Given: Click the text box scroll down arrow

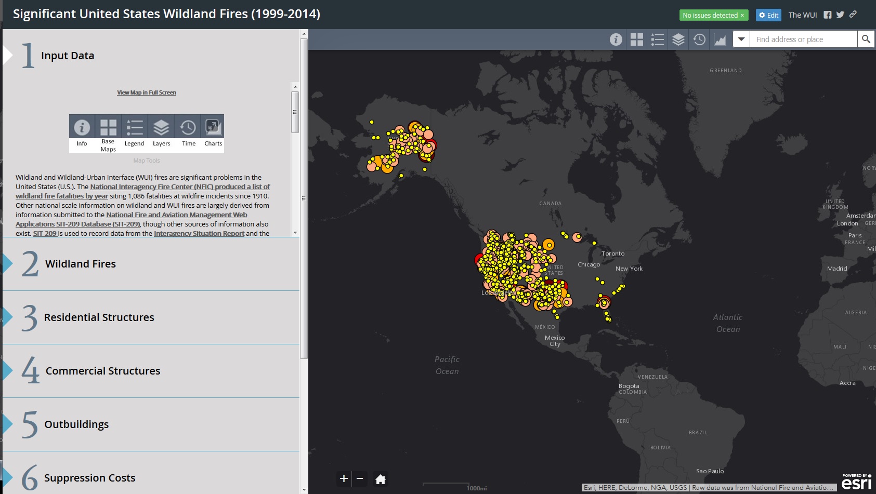Looking at the screenshot, I should point(295,233).
